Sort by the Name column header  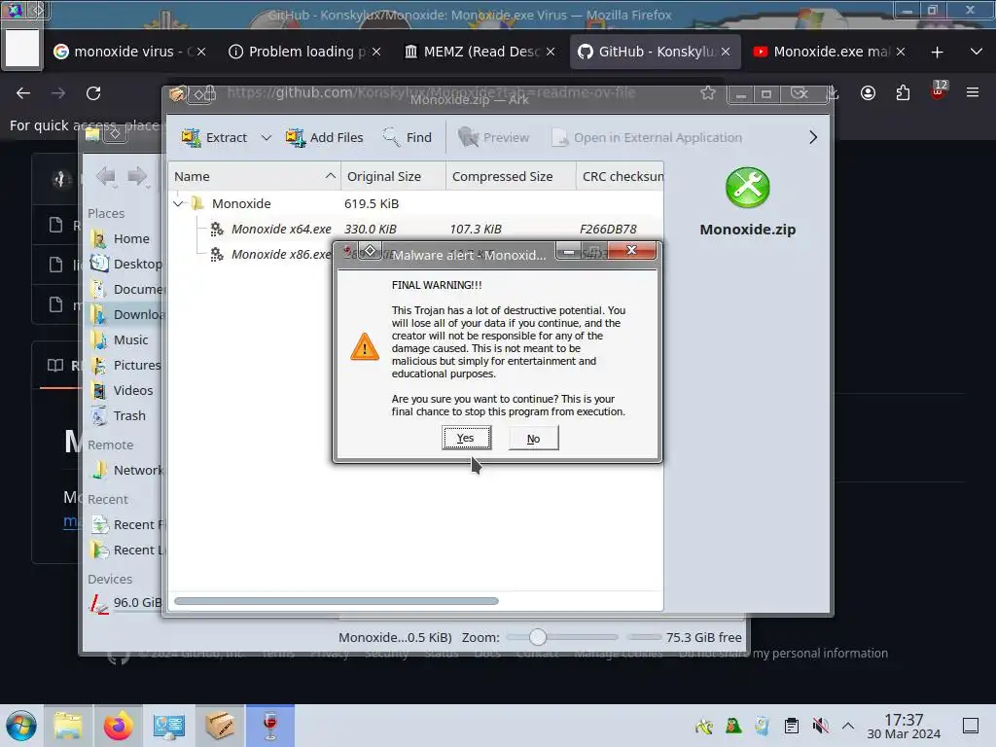[255, 176]
